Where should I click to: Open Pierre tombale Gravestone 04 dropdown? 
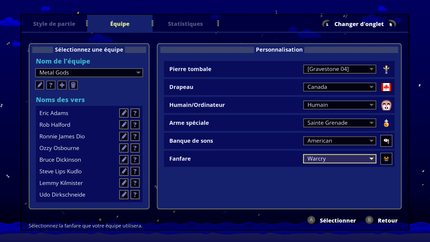coord(340,69)
